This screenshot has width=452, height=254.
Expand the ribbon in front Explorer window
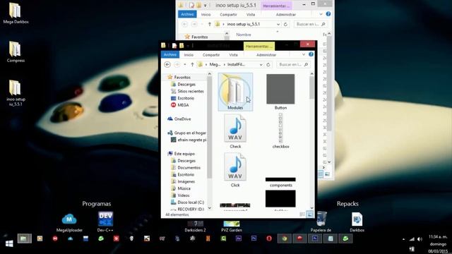(x=304, y=54)
